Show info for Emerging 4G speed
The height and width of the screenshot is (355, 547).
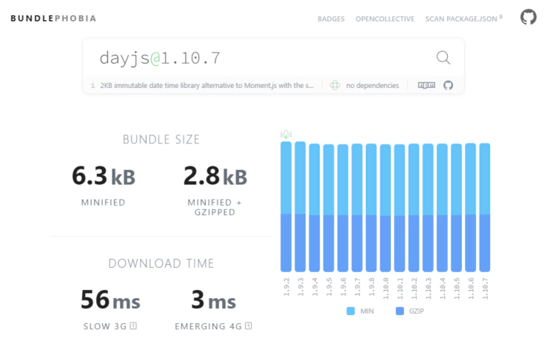tap(249, 325)
